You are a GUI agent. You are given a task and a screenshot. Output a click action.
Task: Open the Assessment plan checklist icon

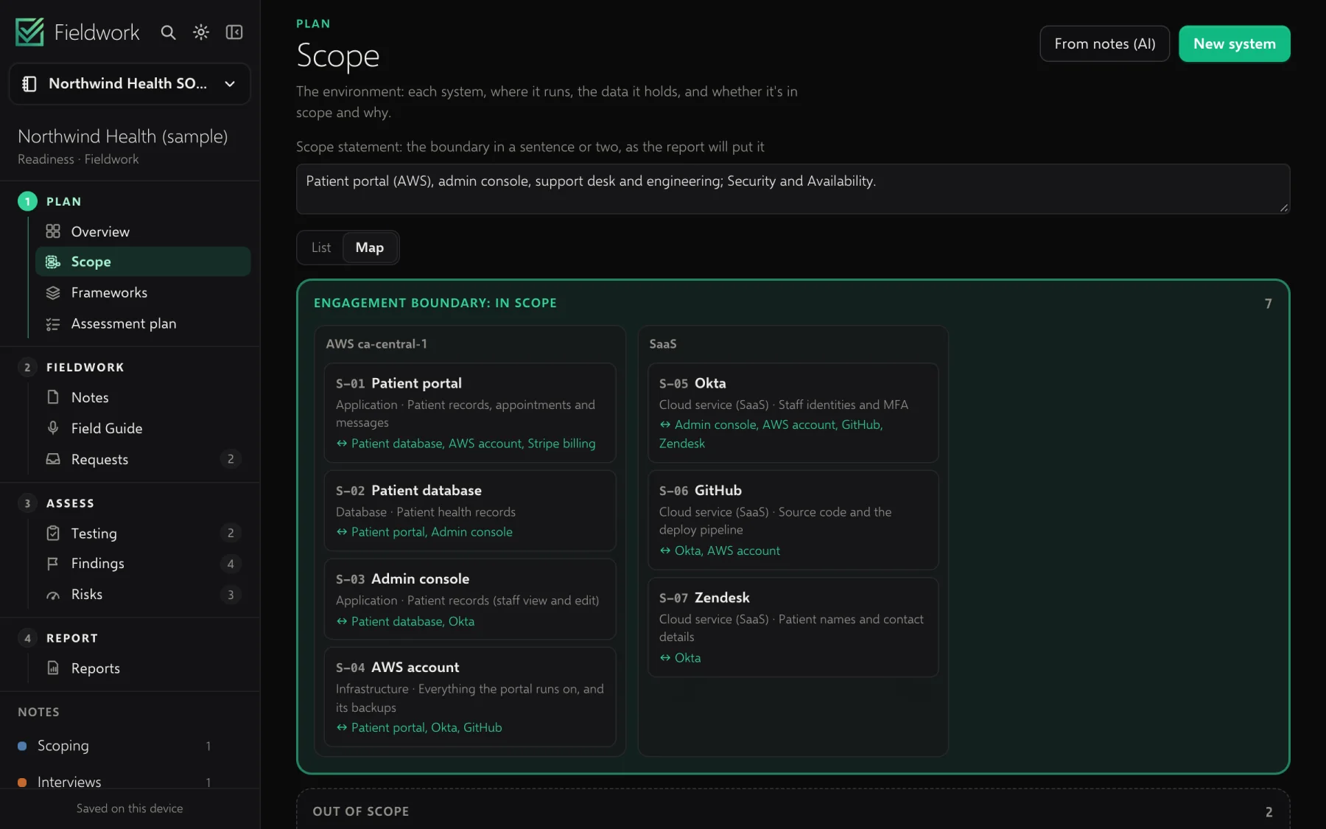click(x=53, y=323)
